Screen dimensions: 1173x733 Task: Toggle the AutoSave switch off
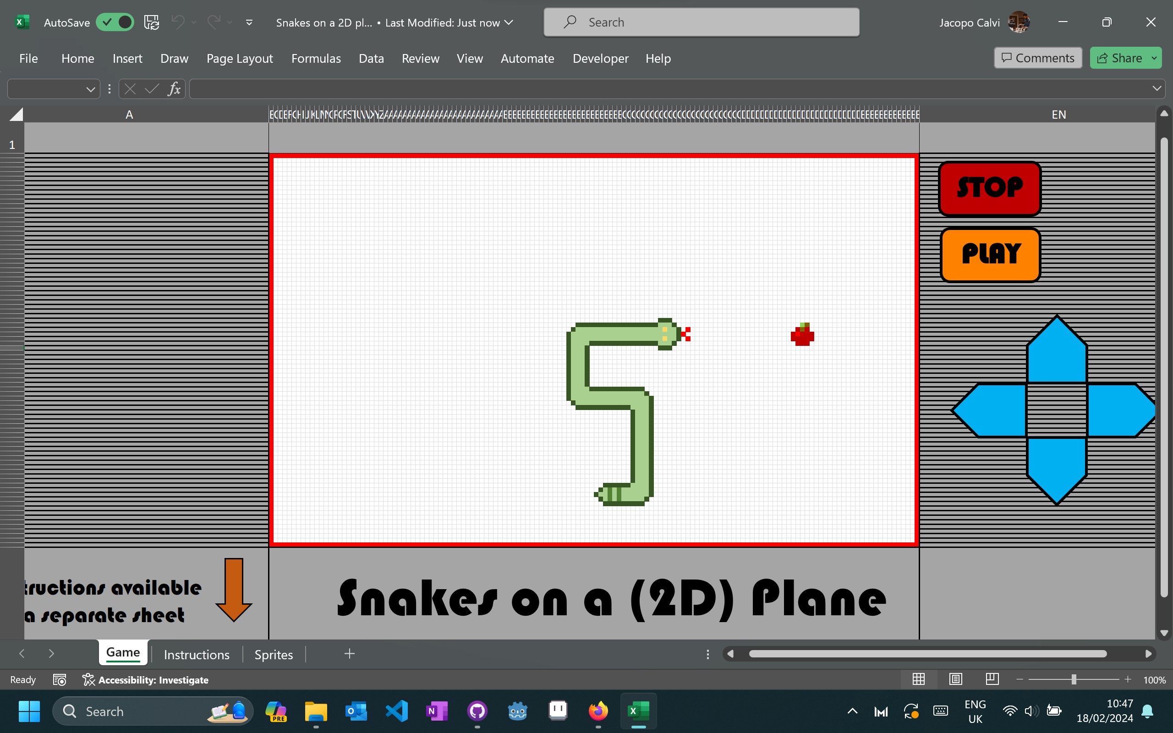pos(115,22)
